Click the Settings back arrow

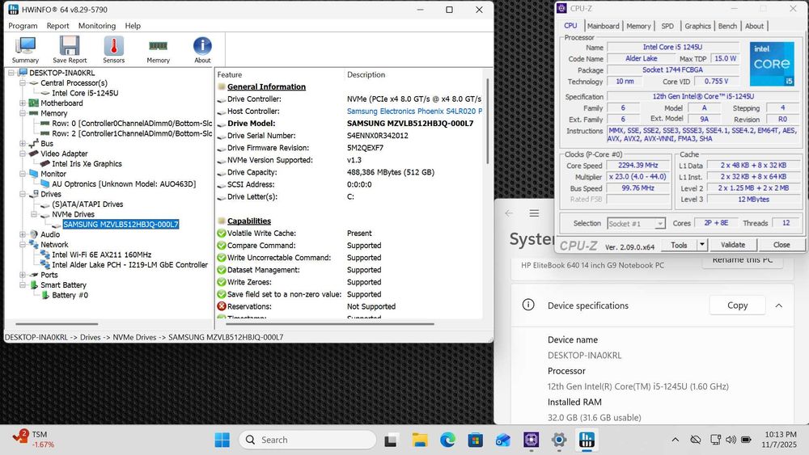coord(509,213)
